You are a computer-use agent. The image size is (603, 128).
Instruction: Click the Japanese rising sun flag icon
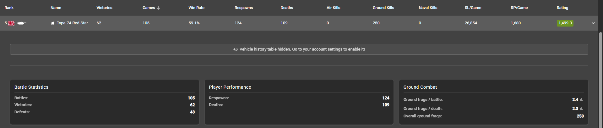point(11,23)
